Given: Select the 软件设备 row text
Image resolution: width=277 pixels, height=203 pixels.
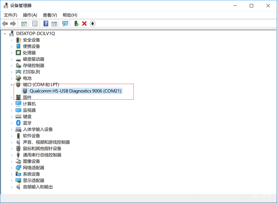Looking at the screenshot, I should [x=32, y=136].
